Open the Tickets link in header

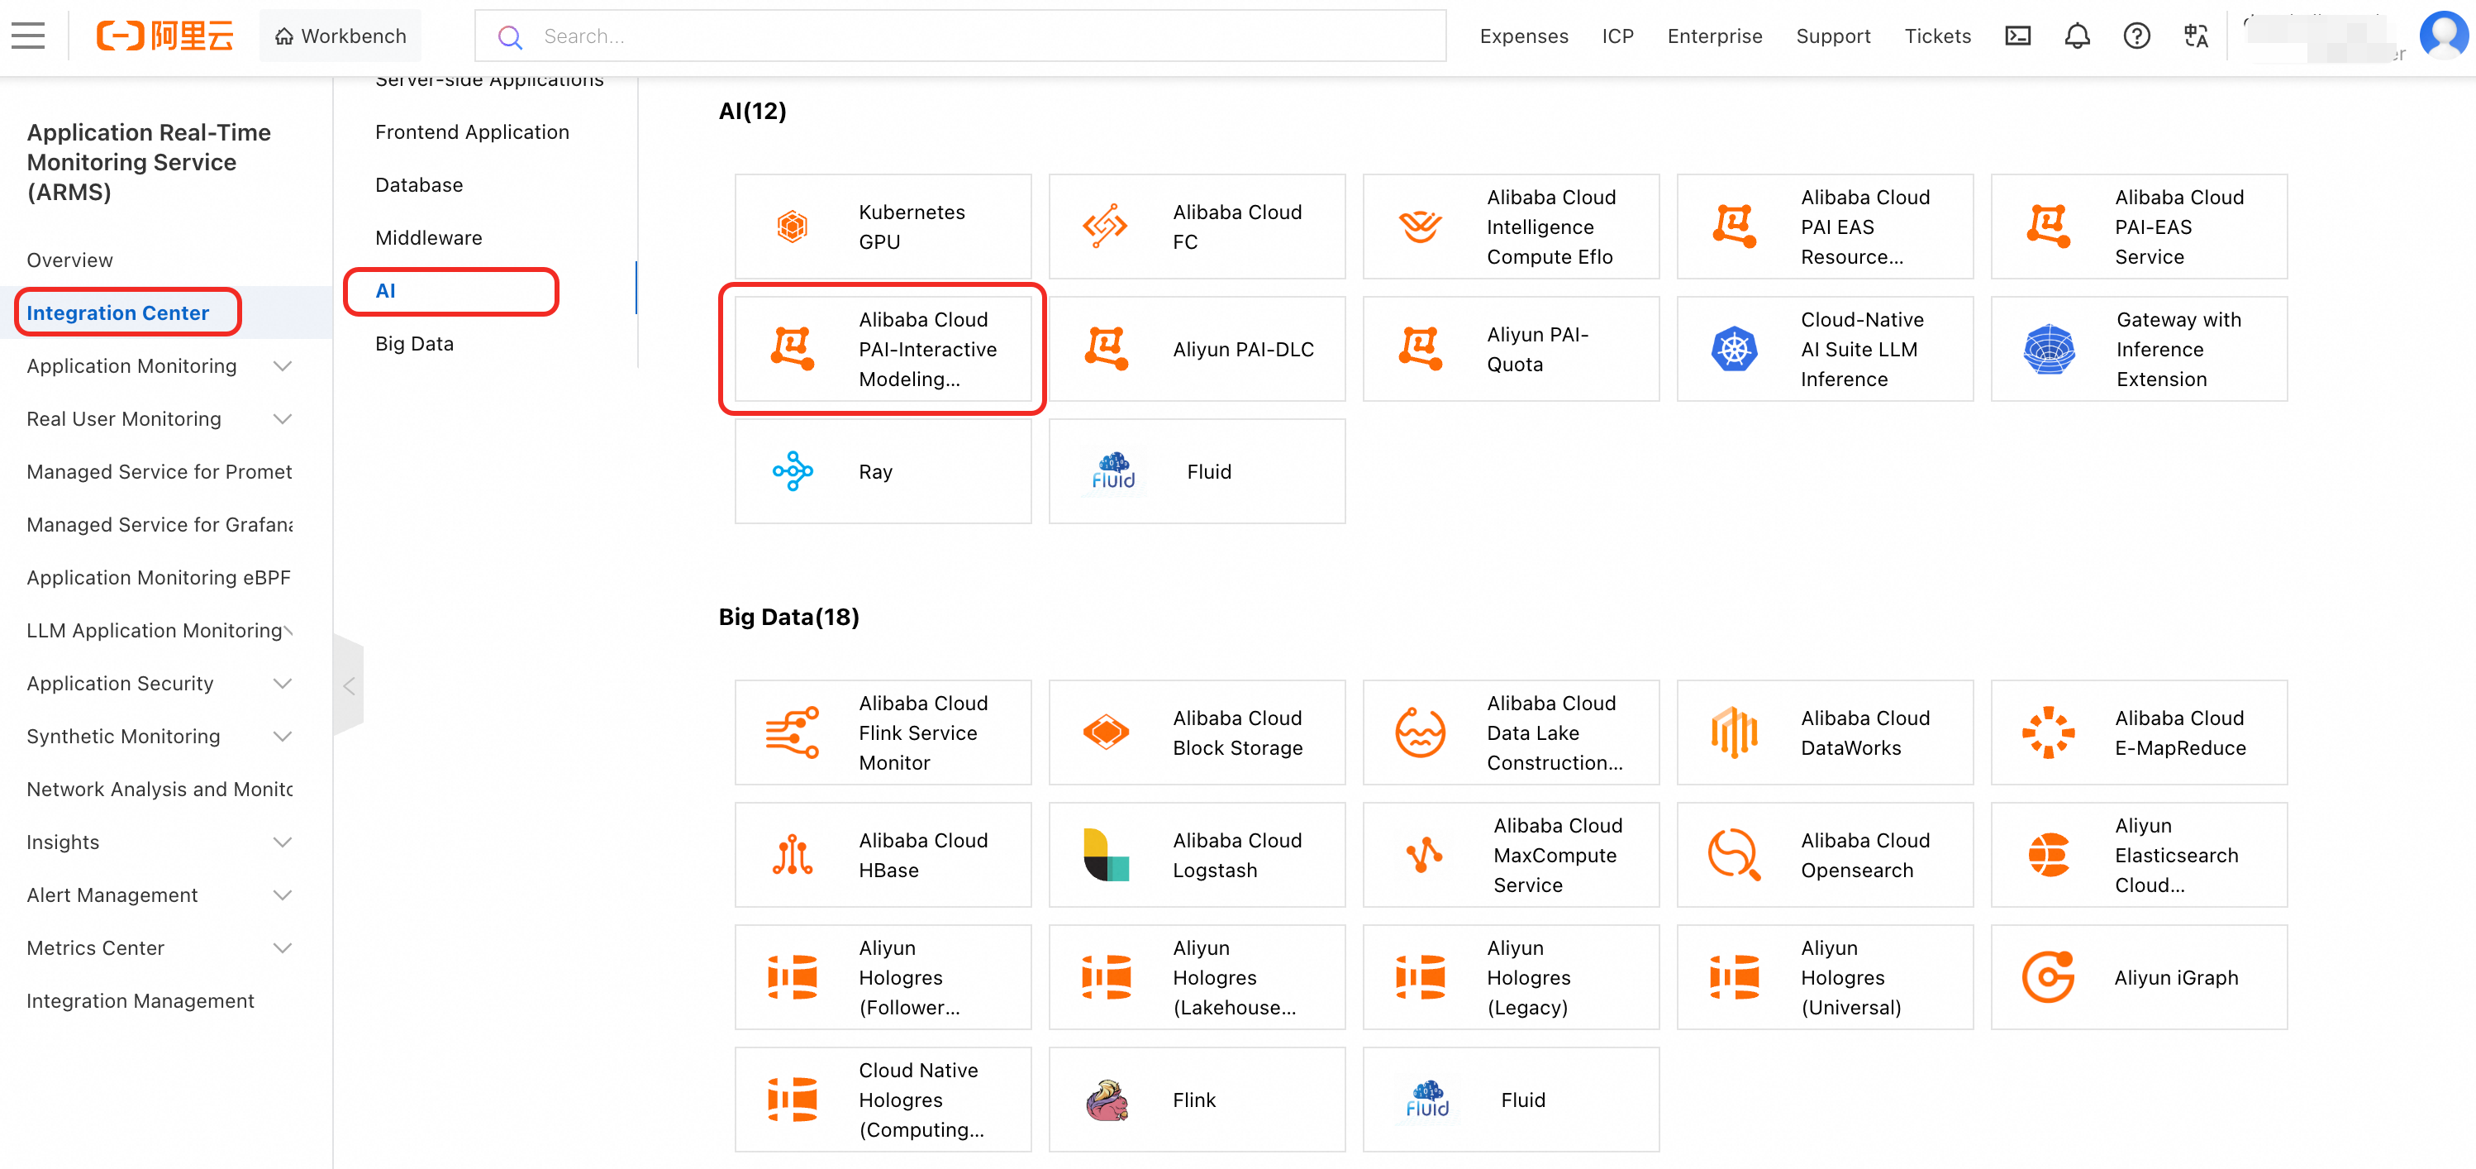point(1937,36)
